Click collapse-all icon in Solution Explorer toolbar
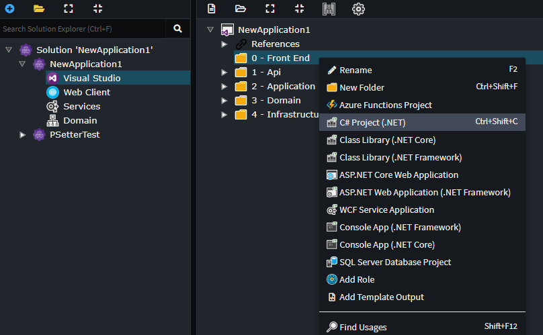Viewport: 543px width, 335px height. point(97,9)
